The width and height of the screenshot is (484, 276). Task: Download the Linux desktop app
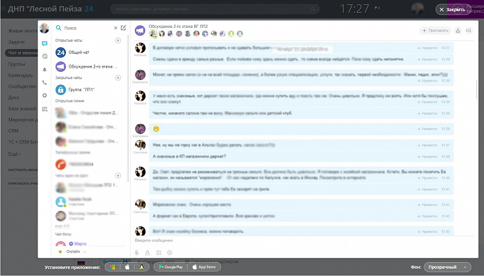tap(142, 267)
